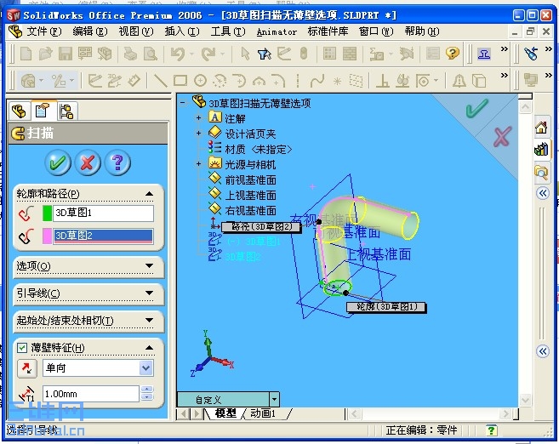This screenshot has height=444, width=559.
Task: Uncheck the 薄壁特征(H) checkbox
Action: tap(22, 348)
